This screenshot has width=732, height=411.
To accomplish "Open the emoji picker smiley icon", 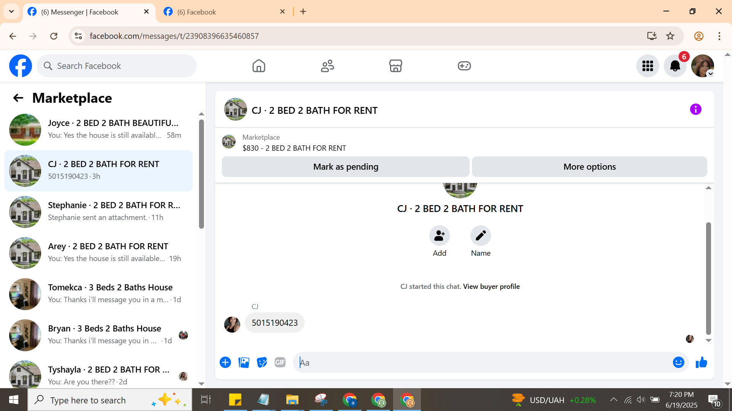I will point(679,362).
